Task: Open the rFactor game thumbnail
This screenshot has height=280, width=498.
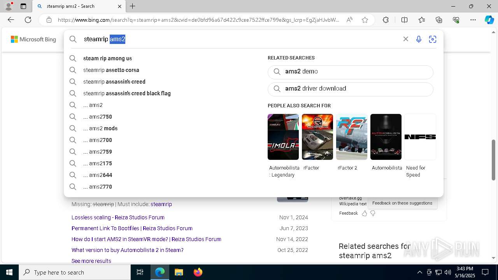Action: (317, 137)
